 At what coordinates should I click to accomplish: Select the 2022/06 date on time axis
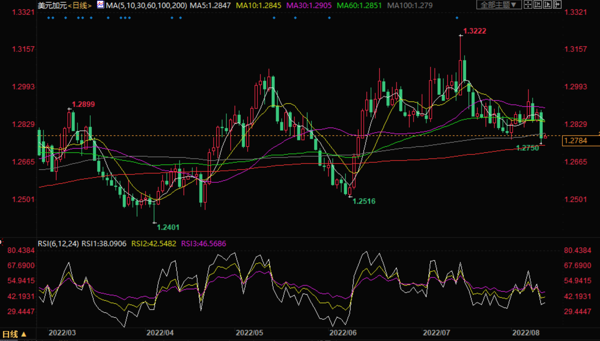click(x=343, y=333)
